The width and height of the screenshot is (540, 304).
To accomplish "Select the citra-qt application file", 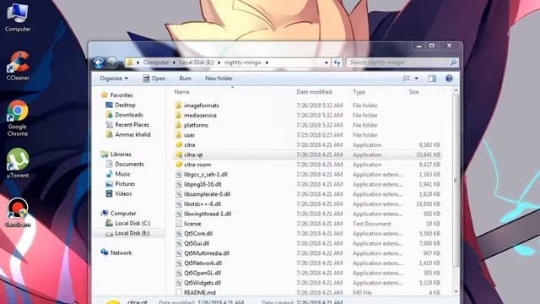I will pos(307,155).
